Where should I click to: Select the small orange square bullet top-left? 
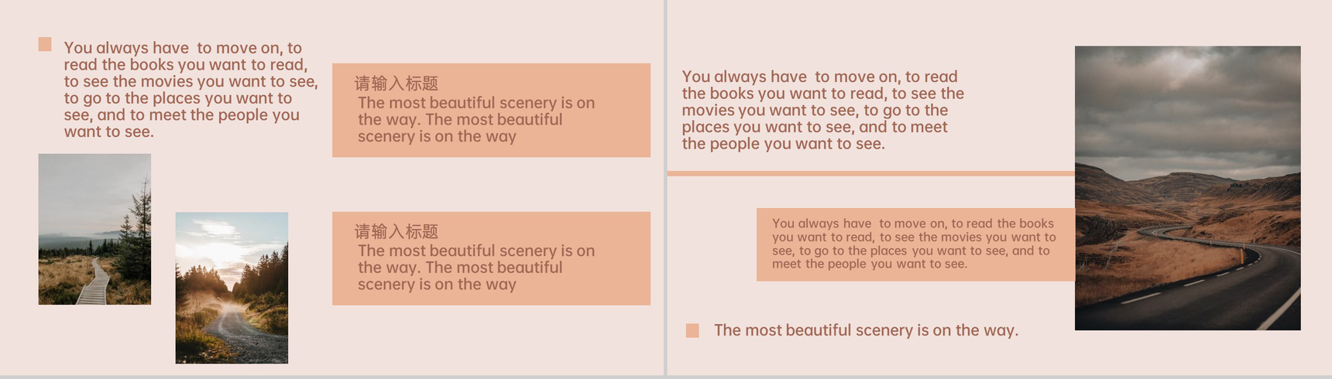point(45,45)
